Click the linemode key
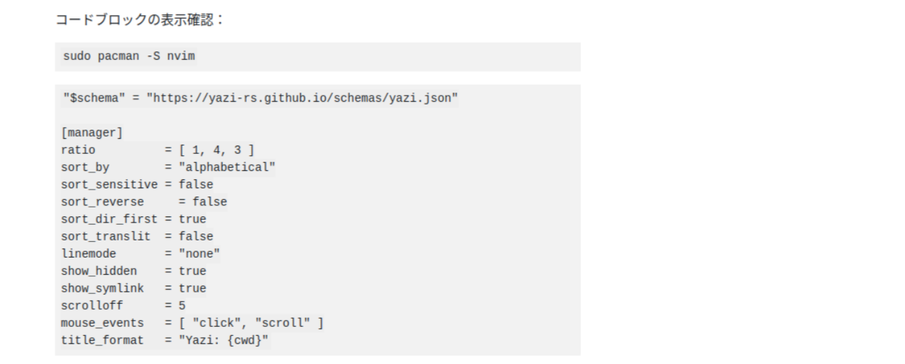Viewport: 905px width, 364px height. pos(89,253)
